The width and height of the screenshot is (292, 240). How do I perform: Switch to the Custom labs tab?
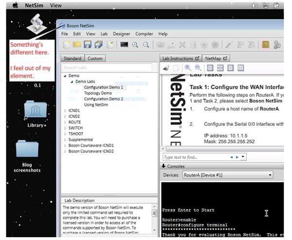95,58
